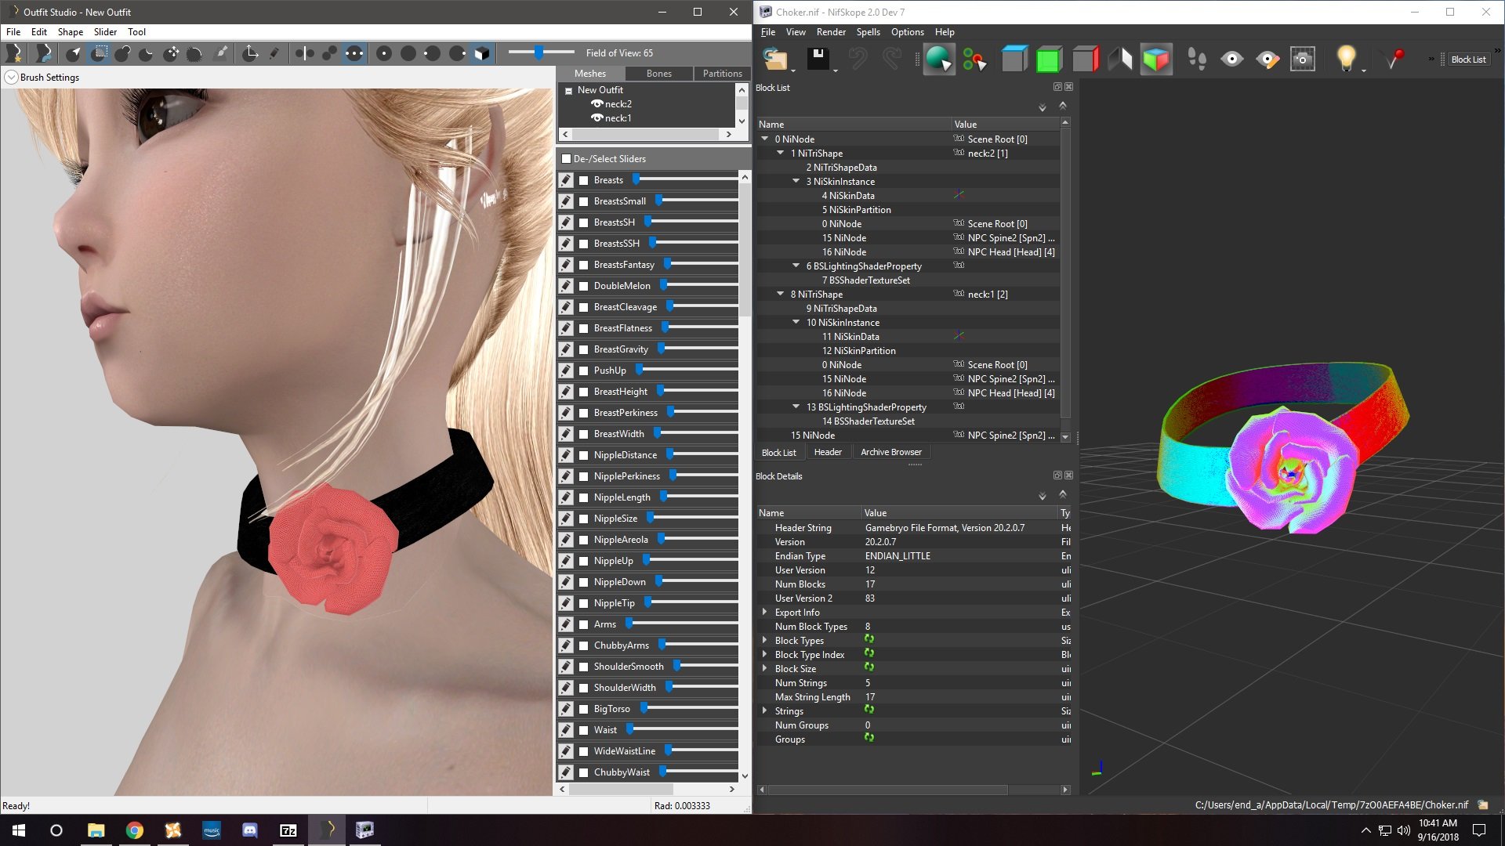Check the Breasts slider checkbox

click(x=583, y=180)
